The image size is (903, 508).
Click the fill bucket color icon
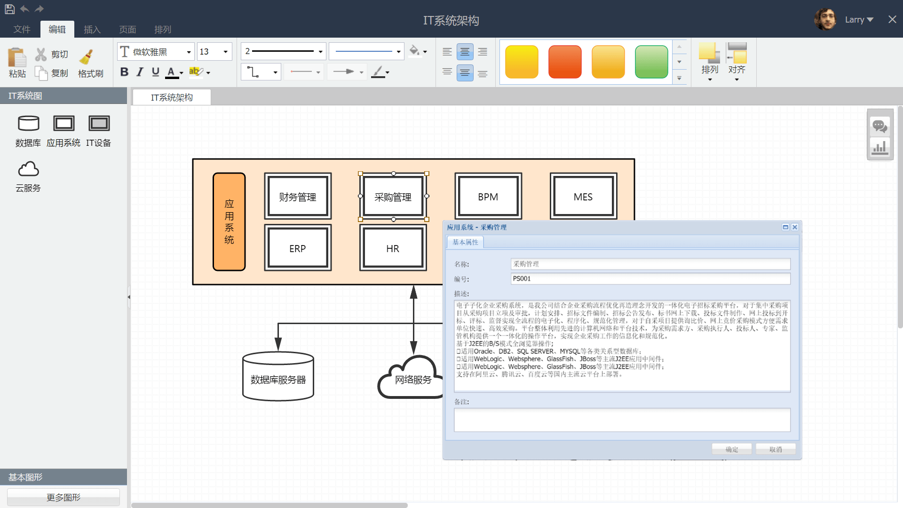[414, 51]
